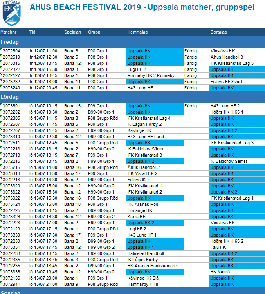Click Höörs HK H 65 1 cell
The image size is (265, 294).
pos(227,112)
